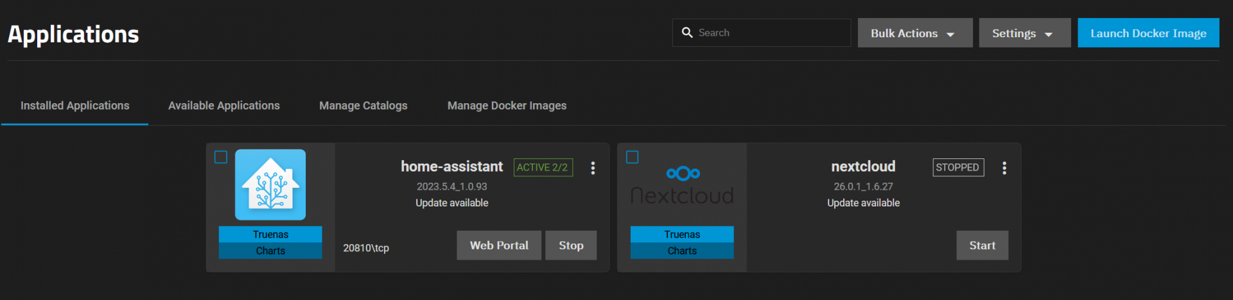Focus the Search input field
1233x300 pixels.
pyautogui.click(x=762, y=33)
